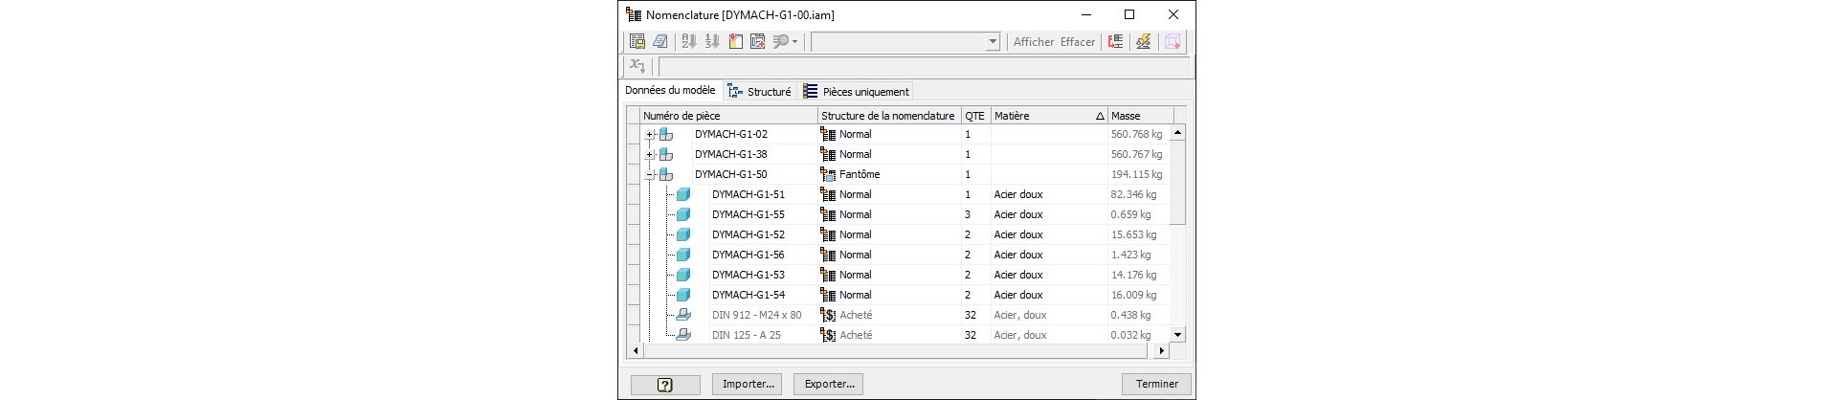Click the vertical scrollbar down arrow
The height and width of the screenshot is (400, 1832).
click(1178, 335)
